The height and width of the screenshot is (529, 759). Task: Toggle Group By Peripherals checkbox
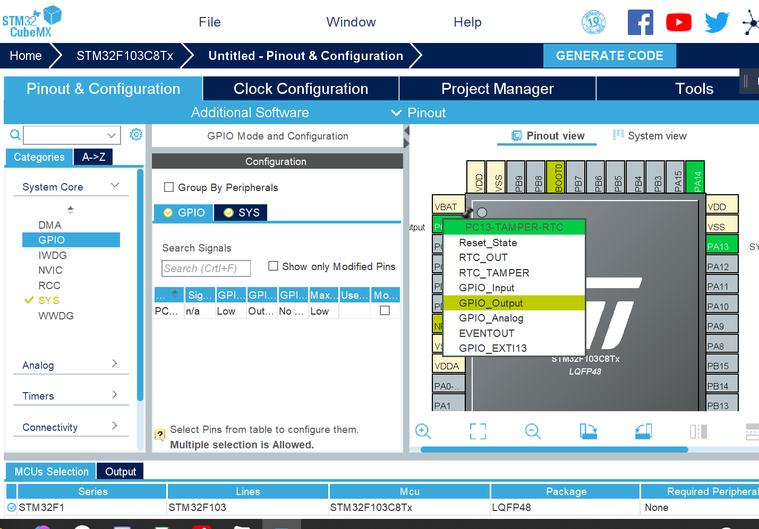(x=169, y=187)
